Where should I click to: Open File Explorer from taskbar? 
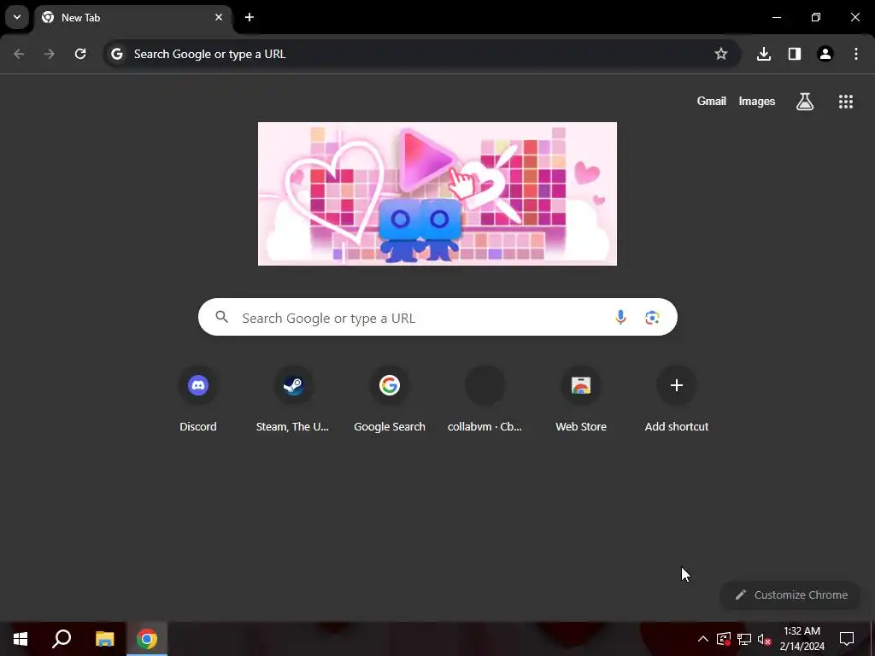pyautogui.click(x=104, y=639)
